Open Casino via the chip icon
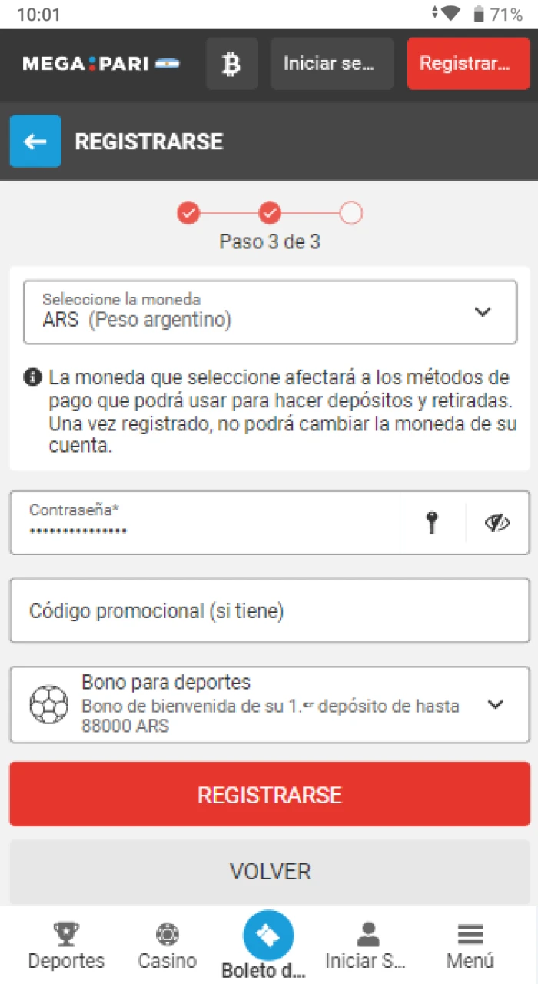Viewport: 538px width, 984px height. click(167, 933)
